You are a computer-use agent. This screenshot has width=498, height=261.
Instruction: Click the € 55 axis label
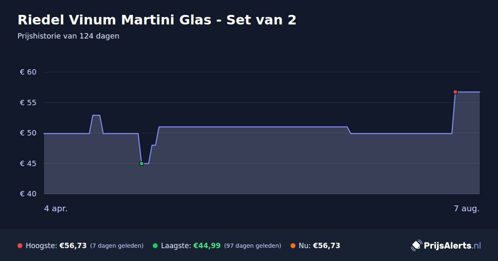(x=28, y=102)
